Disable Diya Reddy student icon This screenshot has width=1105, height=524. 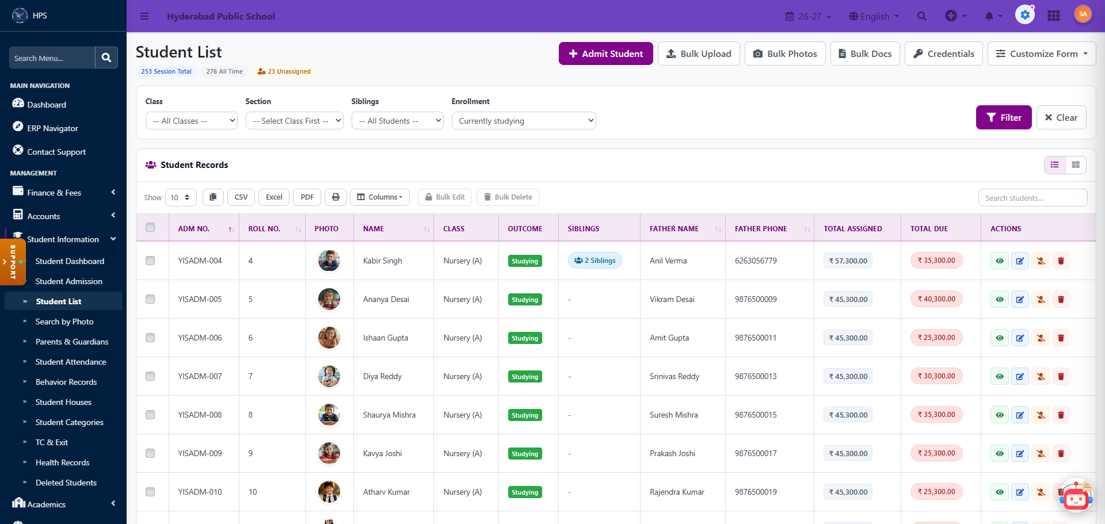(x=1041, y=377)
